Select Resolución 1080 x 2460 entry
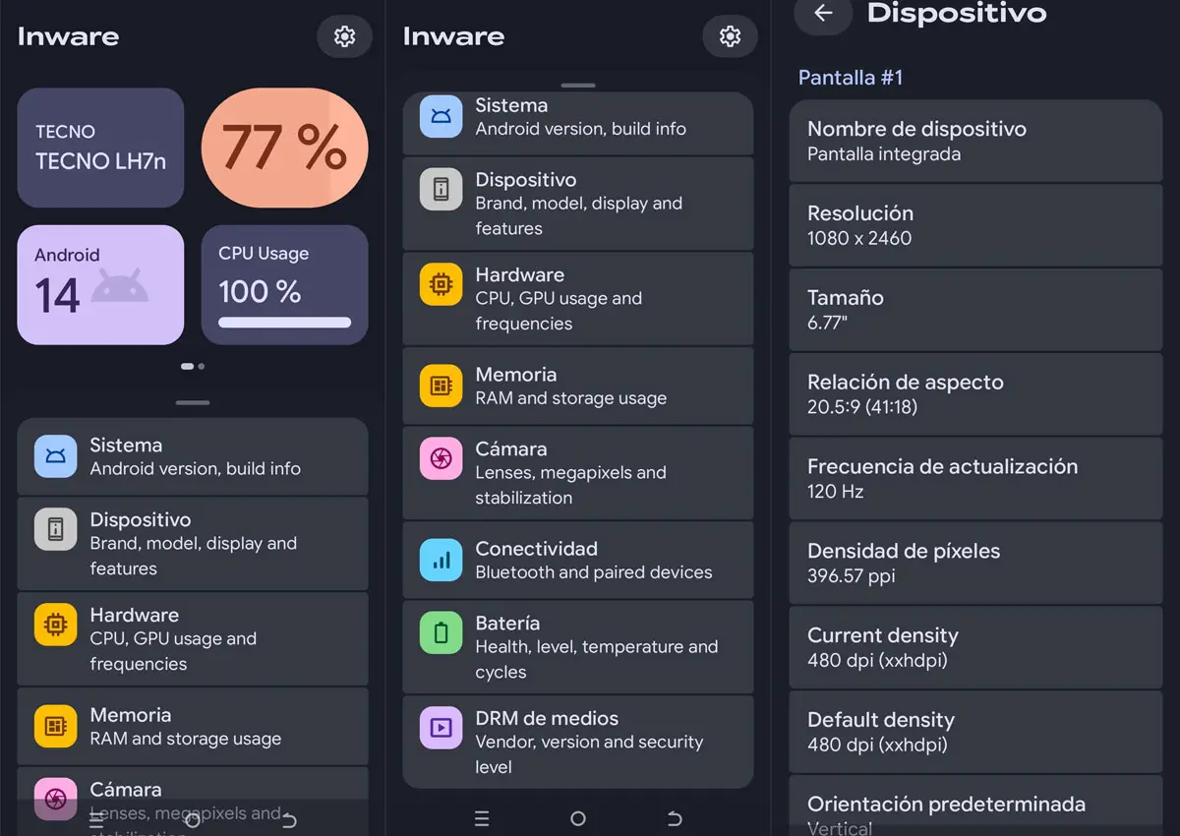The width and height of the screenshot is (1180, 836). point(975,225)
